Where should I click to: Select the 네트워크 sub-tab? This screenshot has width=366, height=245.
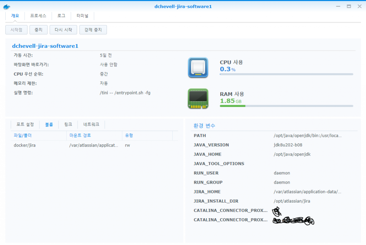tap(91, 124)
